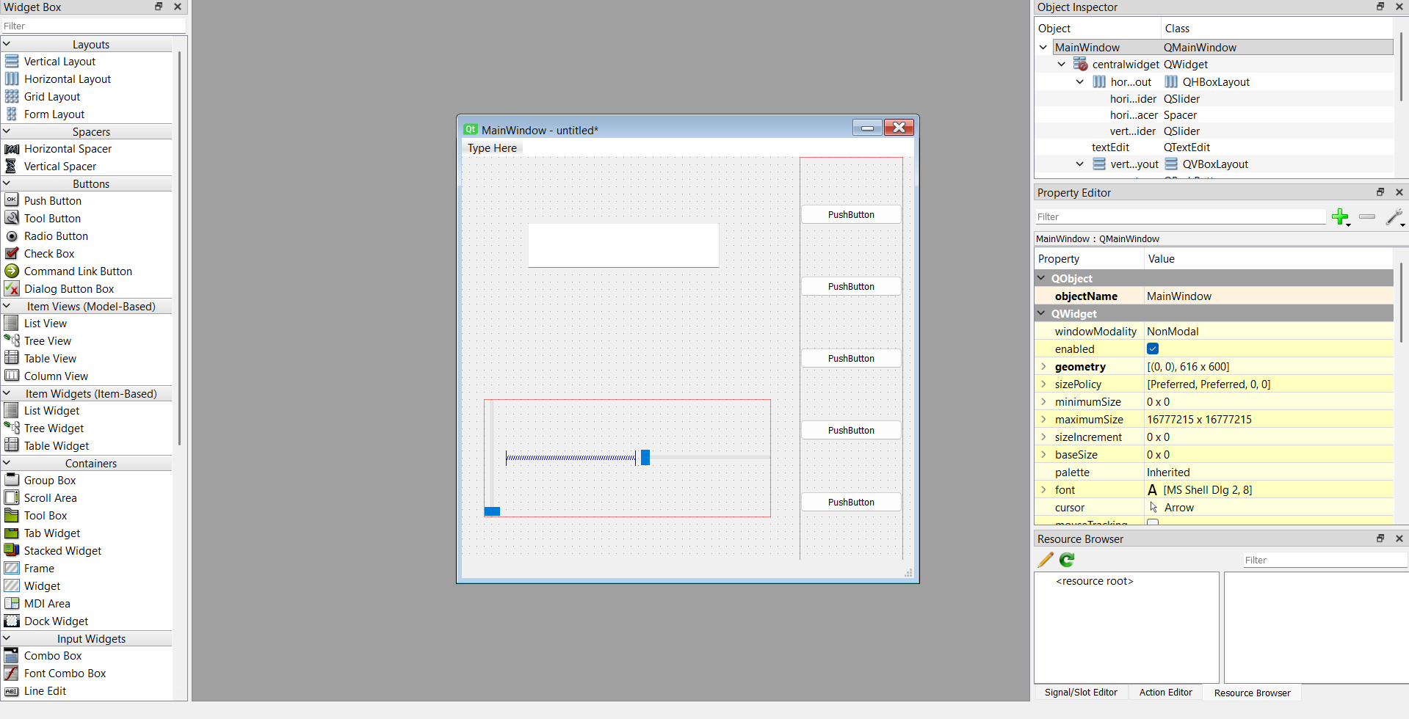1409x719 pixels.
Task: Switch to Signal/Slot Editor tab
Action: pyautogui.click(x=1081, y=692)
